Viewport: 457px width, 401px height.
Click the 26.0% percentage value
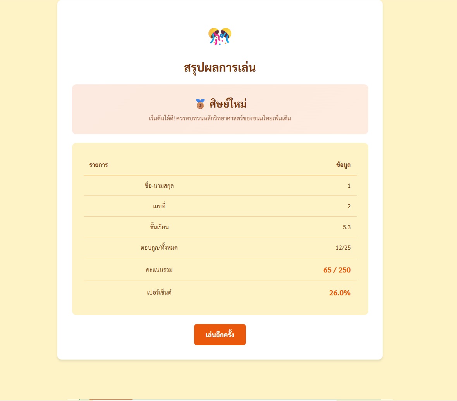pos(340,293)
